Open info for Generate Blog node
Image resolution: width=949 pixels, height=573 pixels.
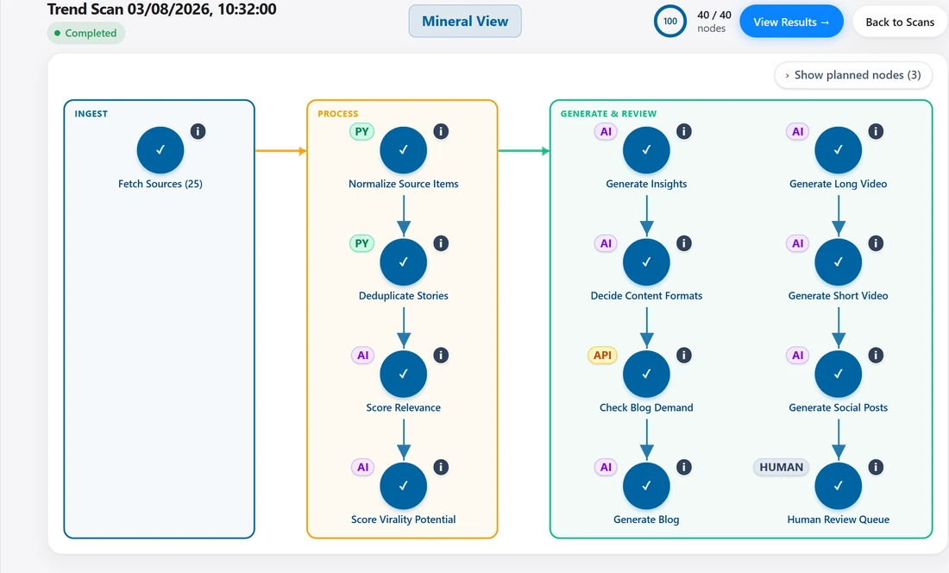(x=684, y=467)
